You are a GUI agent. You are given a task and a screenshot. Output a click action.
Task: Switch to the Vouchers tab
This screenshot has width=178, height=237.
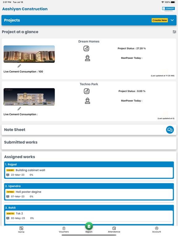coord(64,230)
